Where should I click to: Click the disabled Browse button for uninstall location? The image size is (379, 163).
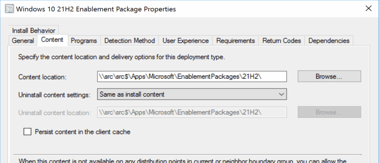pos(329,112)
